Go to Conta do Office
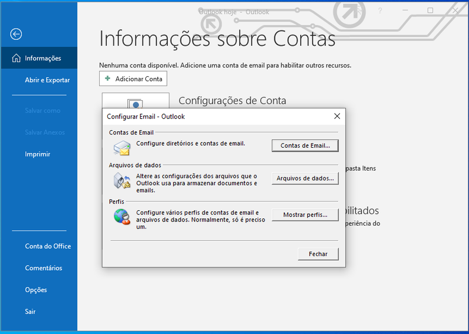Image resolution: width=469 pixels, height=334 pixels. 47,246
